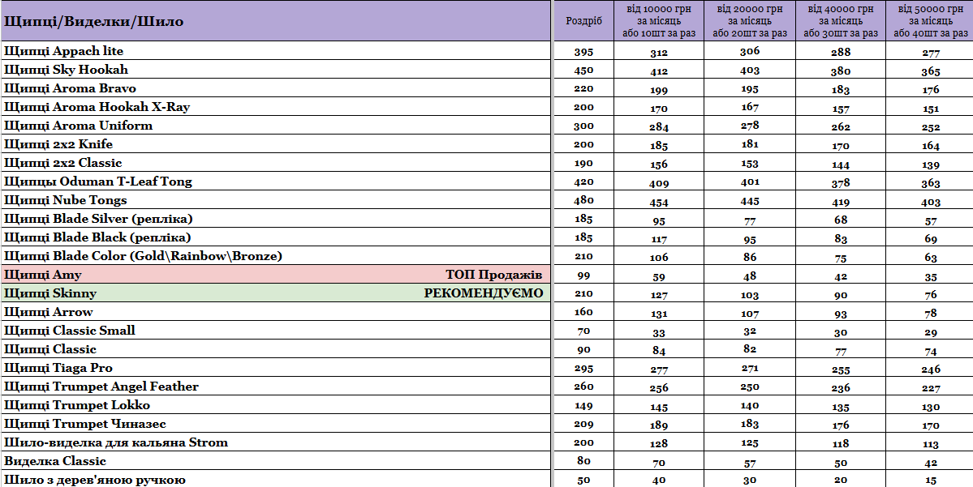Select the 'Щипці Skinny' green highlighted cell

tap(50, 293)
